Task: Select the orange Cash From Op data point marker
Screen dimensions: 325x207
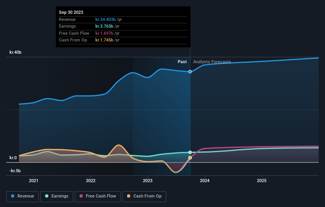Action: pyautogui.click(x=190, y=158)
